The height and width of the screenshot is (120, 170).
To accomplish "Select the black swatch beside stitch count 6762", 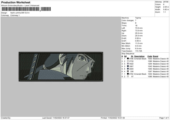I will (128, 74).
